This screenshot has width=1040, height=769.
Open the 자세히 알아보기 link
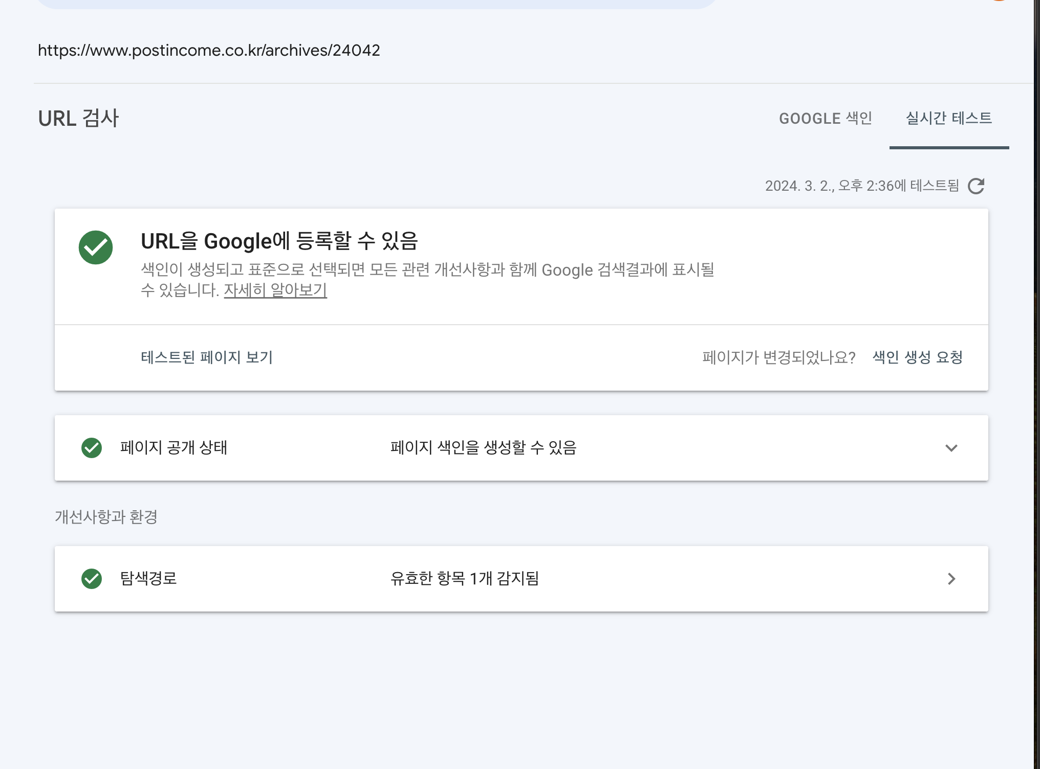point(275,290)
